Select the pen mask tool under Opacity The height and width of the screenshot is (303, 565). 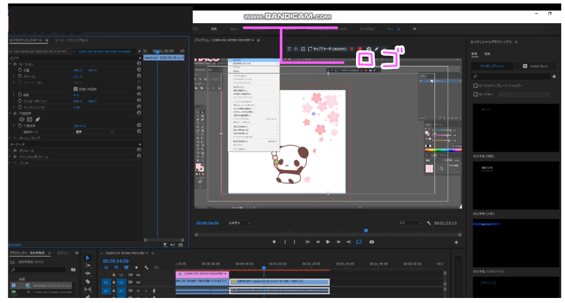coord(37,119)
